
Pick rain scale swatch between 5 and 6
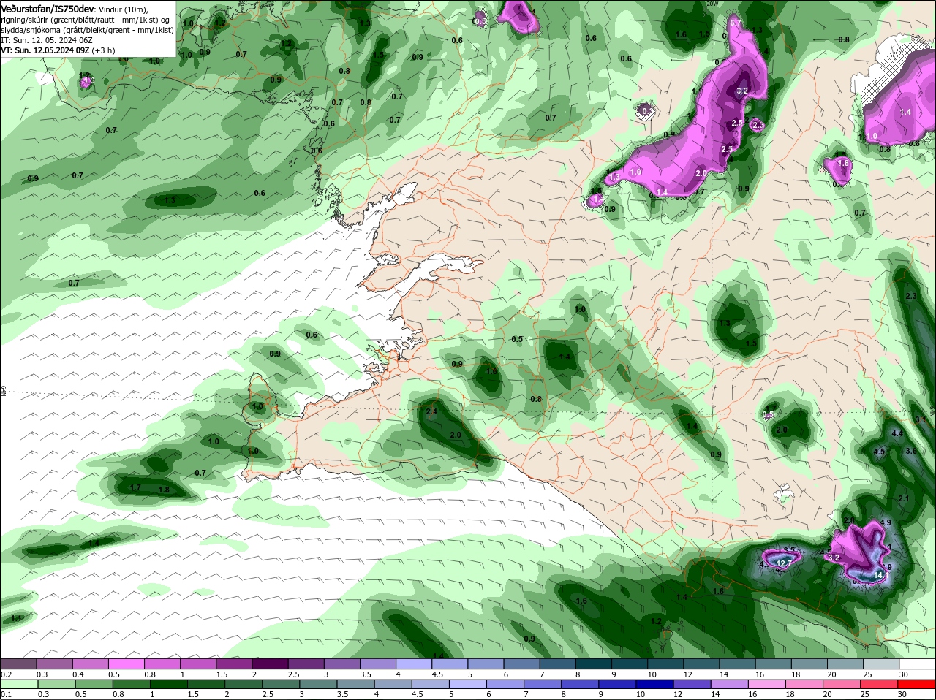(468, 684)
